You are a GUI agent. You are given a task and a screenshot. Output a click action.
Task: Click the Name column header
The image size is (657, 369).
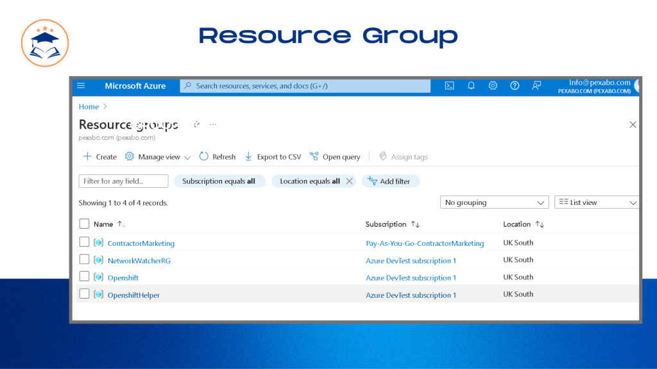coord(103,224)
